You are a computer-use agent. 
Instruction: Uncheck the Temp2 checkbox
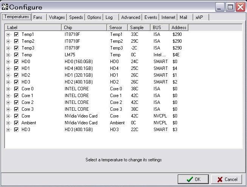[16, 41]
